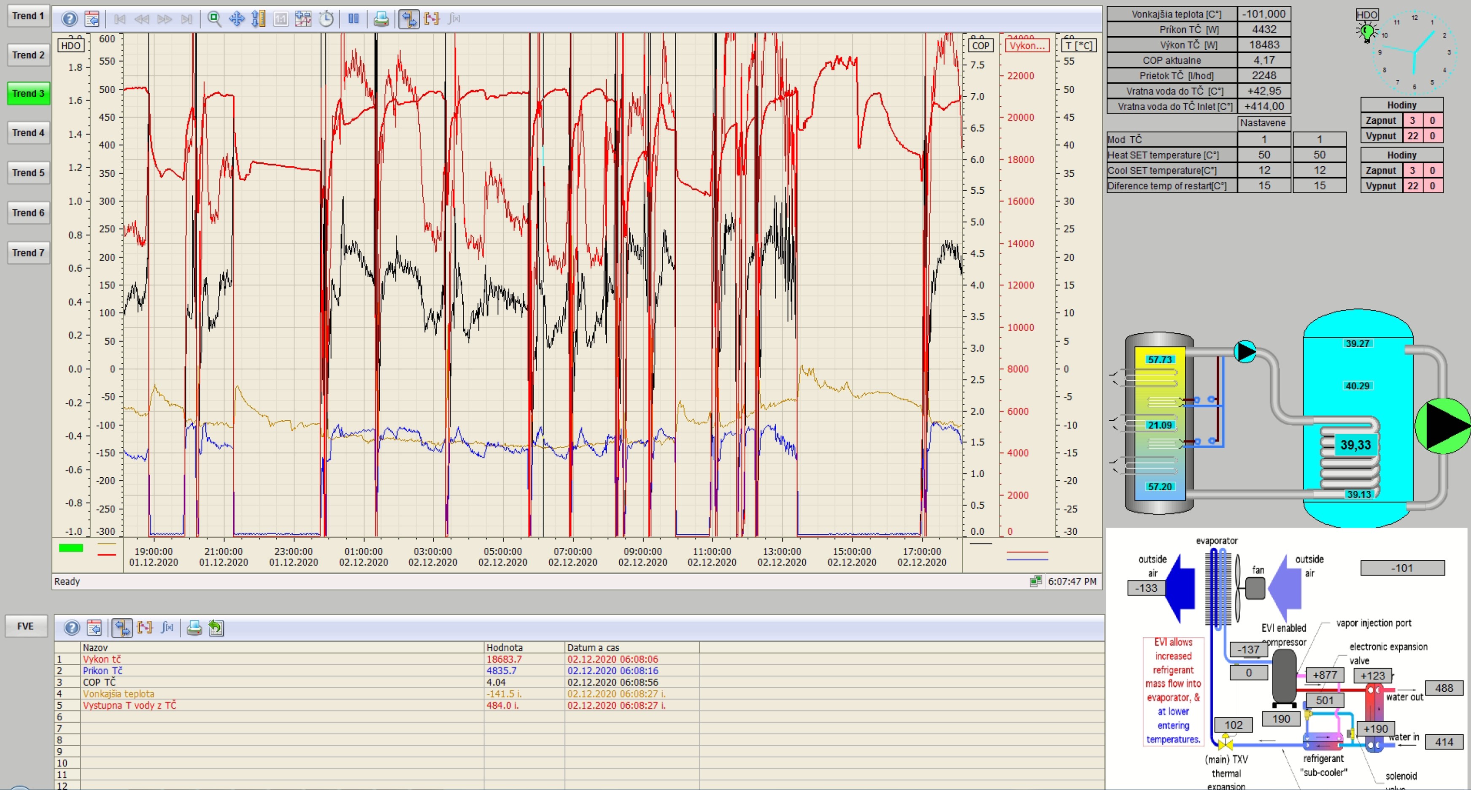1471x790 pixels.
Task: Open the time period stopwatch icon
Action: [326, 19]
